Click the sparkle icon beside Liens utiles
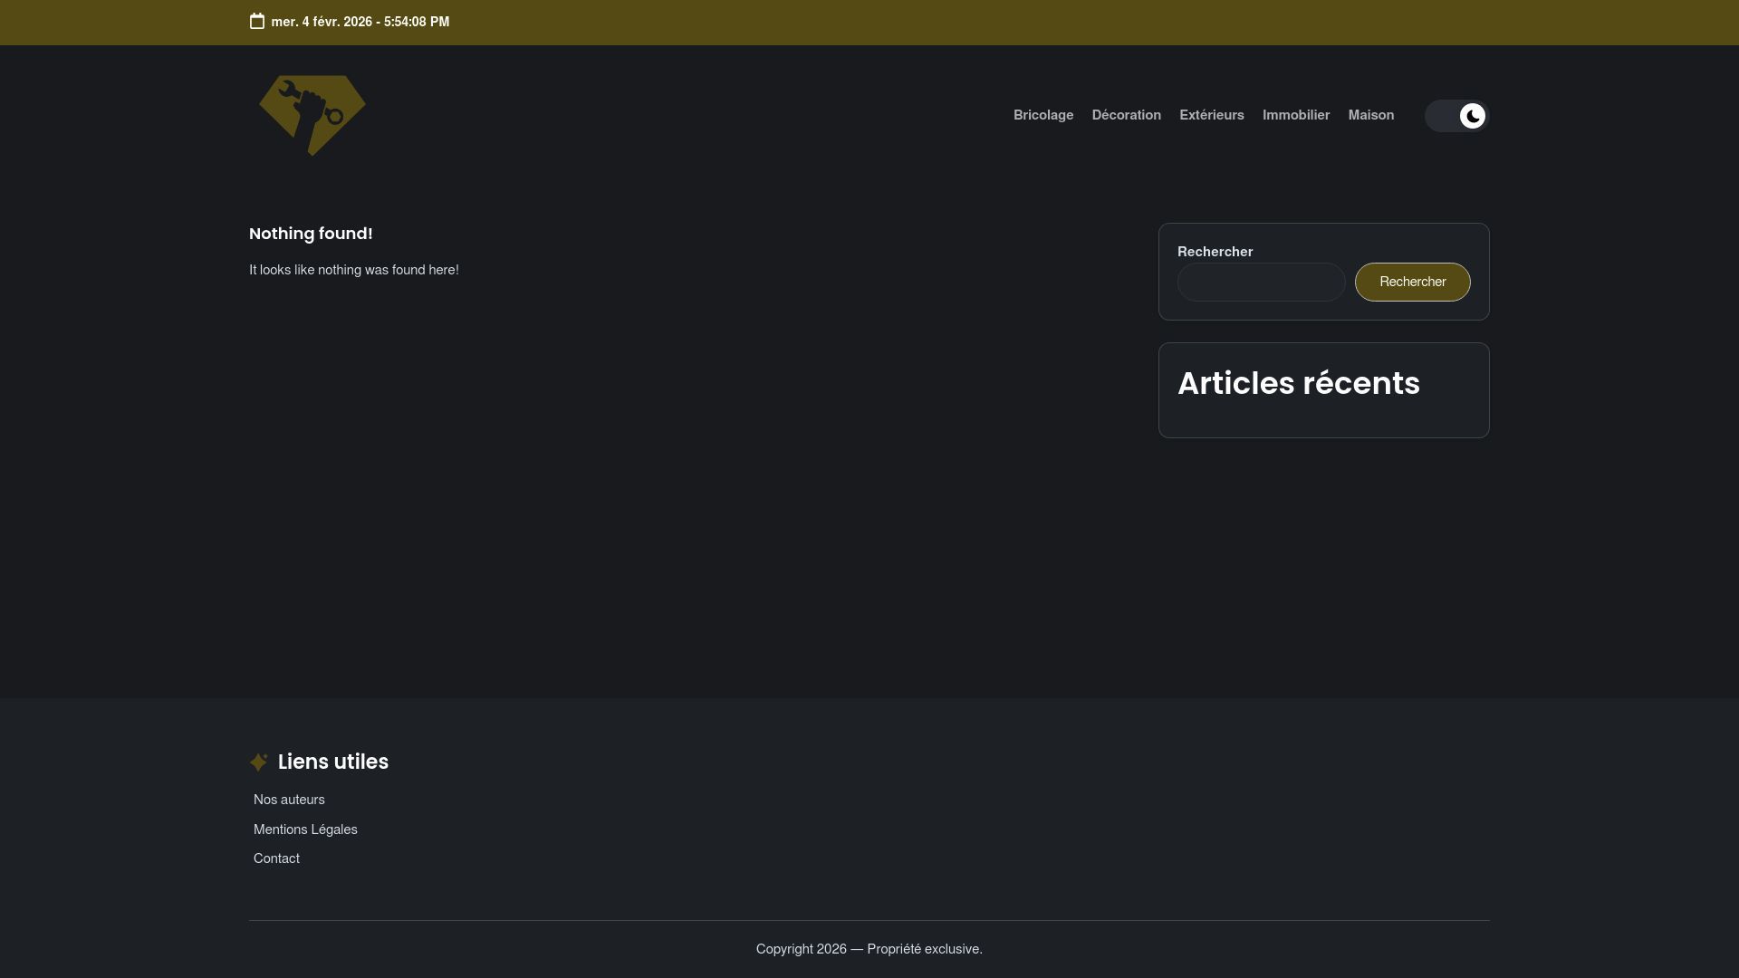 259,762
